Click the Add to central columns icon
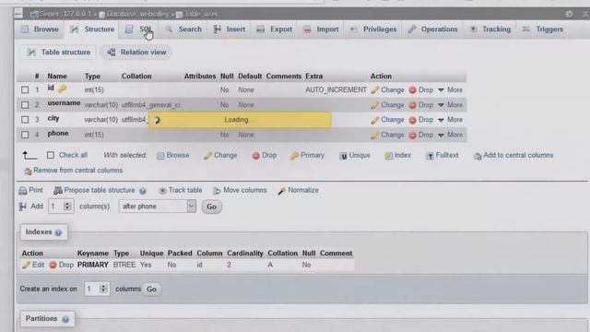 click(478, 156)
